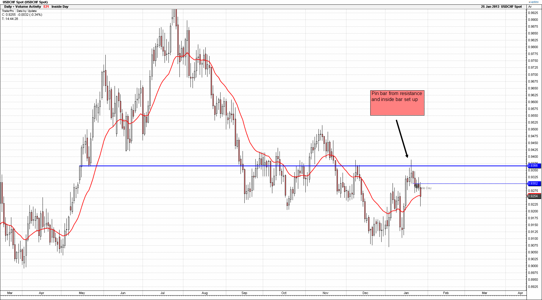Click the 'Ar' label above price axis
The width and height of the screenshot is (542, 300).
pyautogui.click(x=530, y=7)
